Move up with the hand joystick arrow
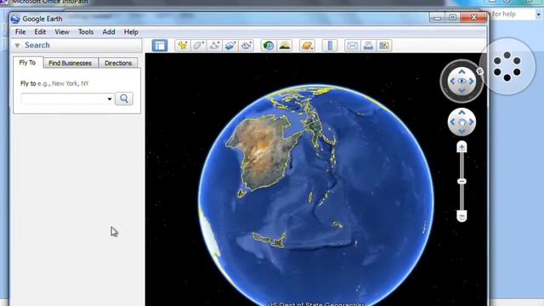This screenshot has width=544, height=306. point(462,112)
